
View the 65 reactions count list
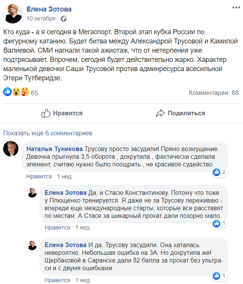(35, 93)
